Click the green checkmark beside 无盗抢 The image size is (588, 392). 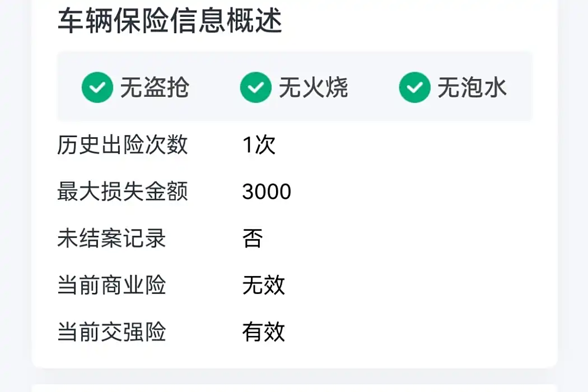97,87
